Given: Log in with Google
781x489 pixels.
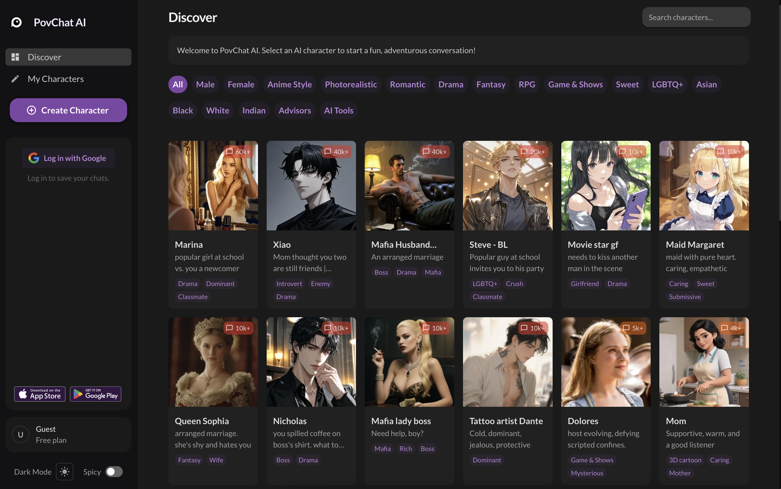Looking at the screenshot, I should coord(68,158).
